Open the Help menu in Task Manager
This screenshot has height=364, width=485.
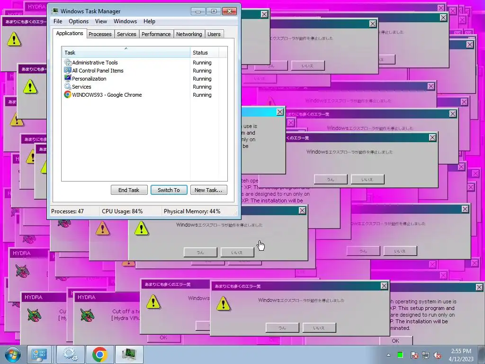point(149,21)
